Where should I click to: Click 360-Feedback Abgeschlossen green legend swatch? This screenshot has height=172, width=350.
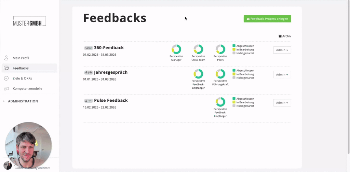point(234,46)
